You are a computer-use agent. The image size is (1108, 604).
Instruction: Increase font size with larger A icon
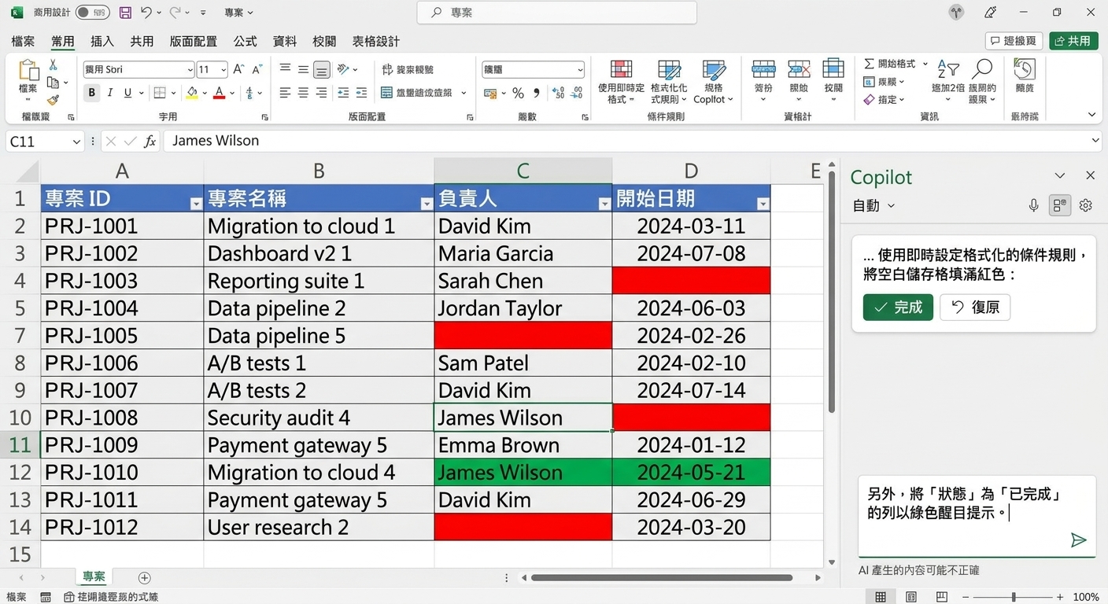238,69
